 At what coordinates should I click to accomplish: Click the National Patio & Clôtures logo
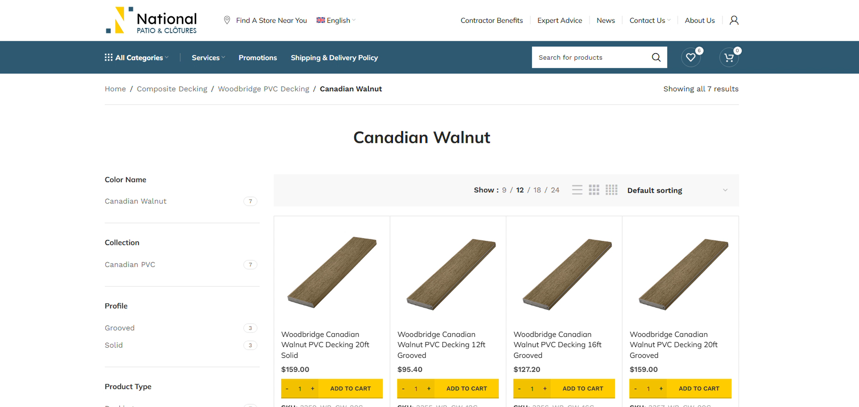click(151, 20)
